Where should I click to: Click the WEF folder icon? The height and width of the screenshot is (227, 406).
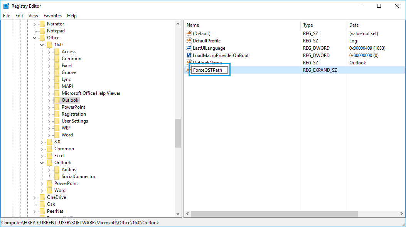[x=57, y=128]
